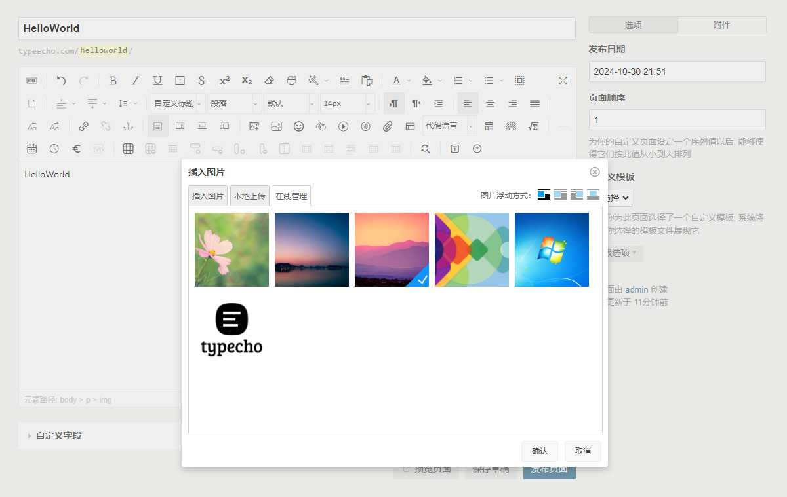Attach a file with paperclip icon
Screen dimensions: 787x497
[x=388, y=126]
